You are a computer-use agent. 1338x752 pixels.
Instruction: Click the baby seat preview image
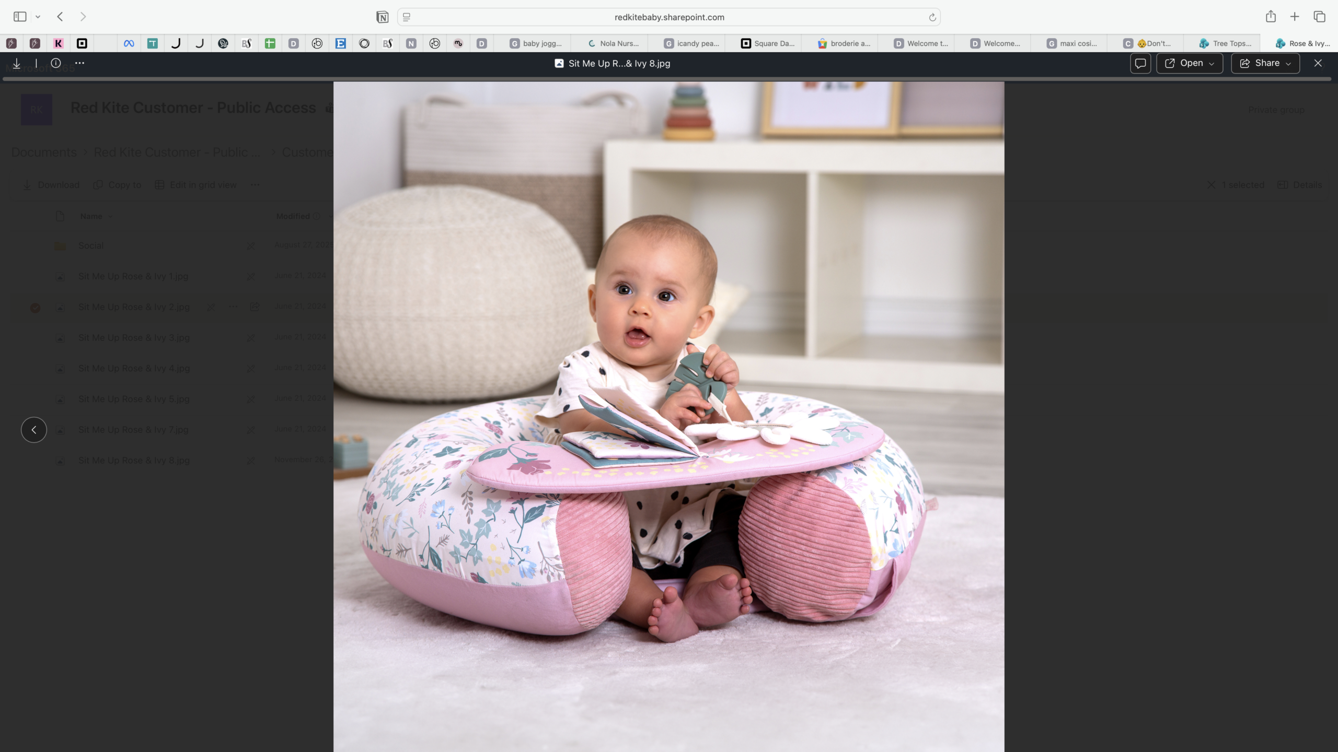[668, 416]
